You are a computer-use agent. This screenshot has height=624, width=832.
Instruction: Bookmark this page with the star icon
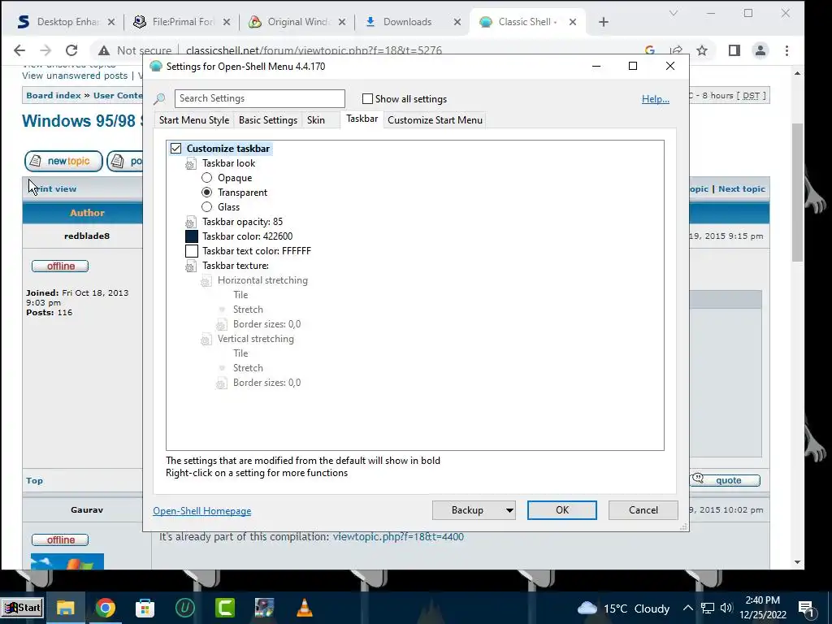[x=702, y=50]
